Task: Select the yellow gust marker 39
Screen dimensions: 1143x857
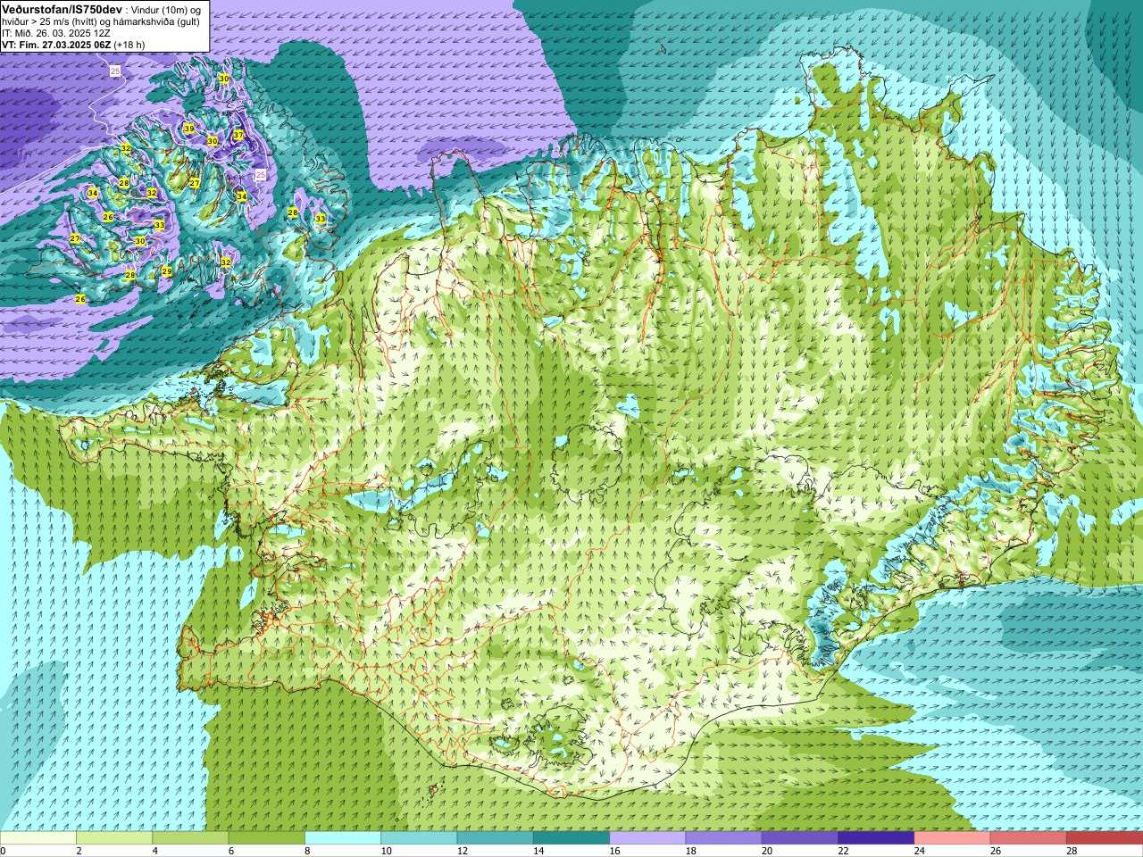Action: pos(188,129)
